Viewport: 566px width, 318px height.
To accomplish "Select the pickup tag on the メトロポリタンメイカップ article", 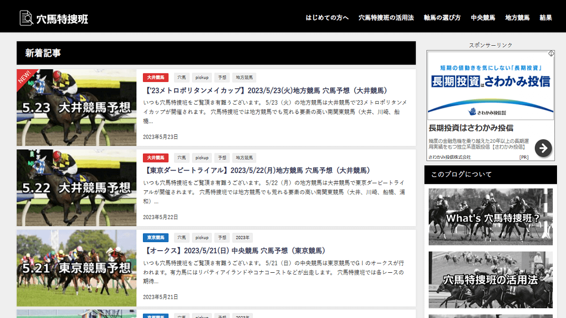I will [x=202, y=78].
